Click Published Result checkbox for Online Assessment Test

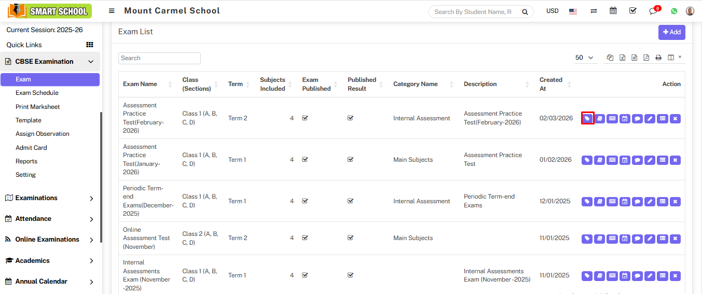coord(351,238)
